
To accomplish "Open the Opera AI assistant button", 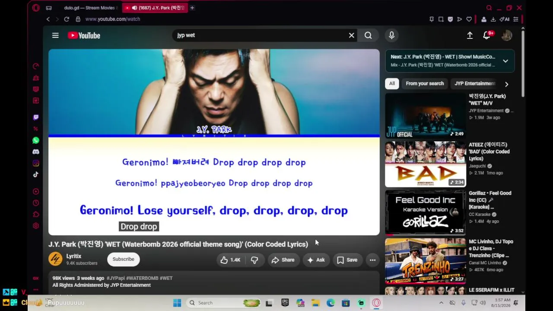I will pos(504,19).
